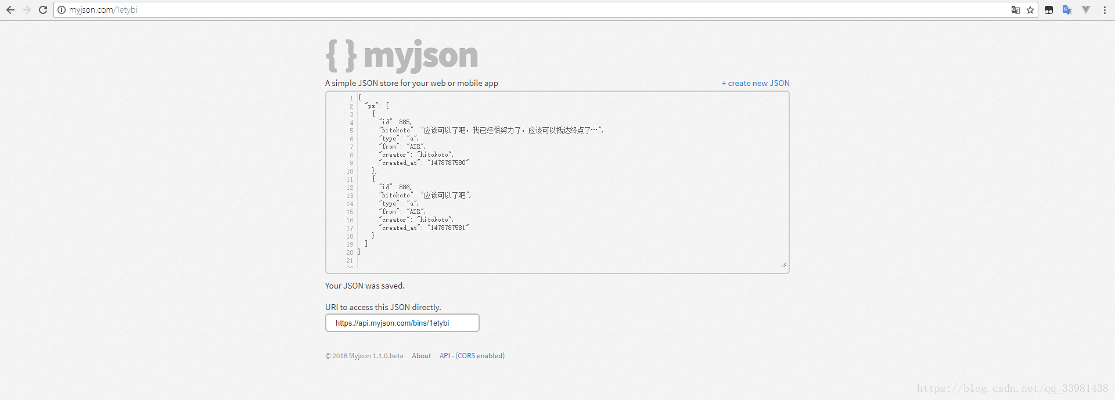
Task: Click the '© 2018 Myjson 1.1.0.beta' footer text
Action: pyautogui.click(x=364, y=356)
